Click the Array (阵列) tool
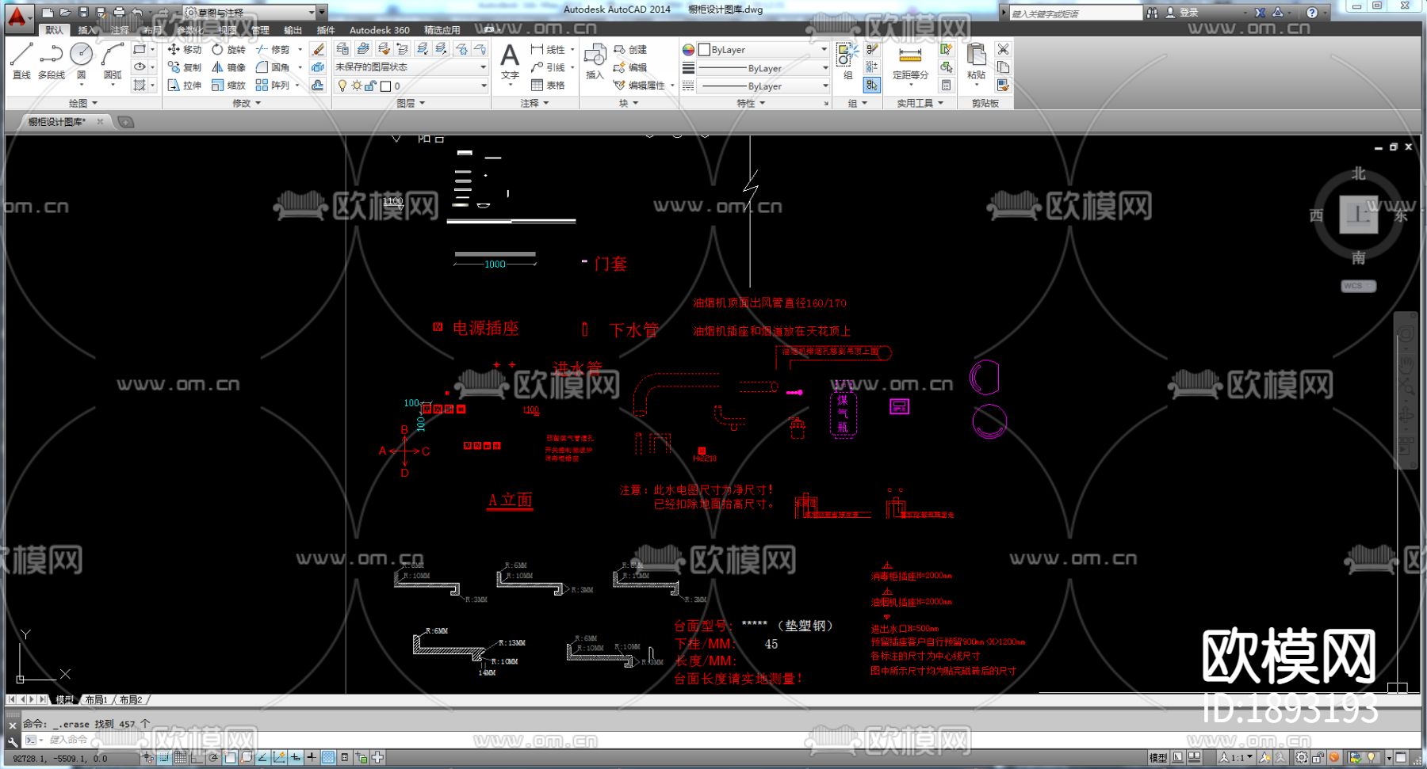The height and width of the screenshot is (769, 1427). pos(272,85)
